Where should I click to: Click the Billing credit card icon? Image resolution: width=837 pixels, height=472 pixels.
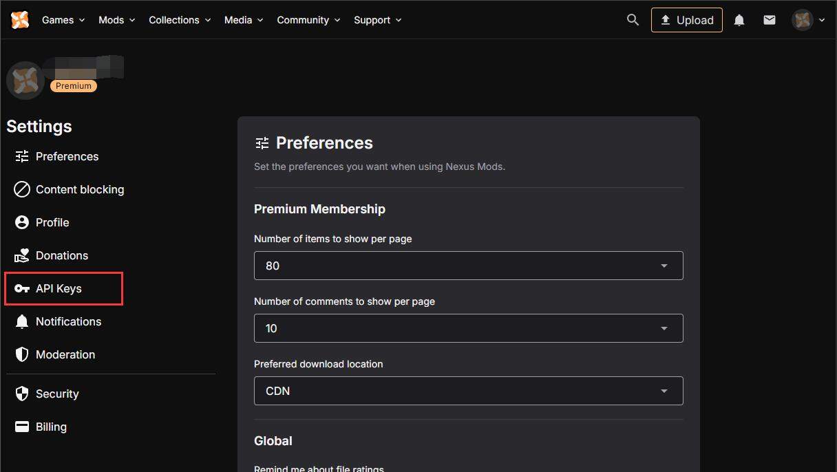coord(22,427)
